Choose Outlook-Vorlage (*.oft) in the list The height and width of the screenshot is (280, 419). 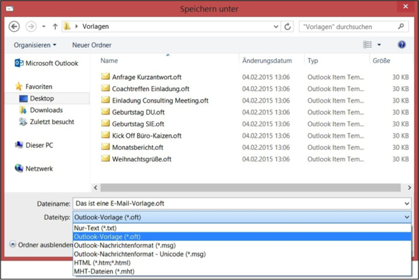[242, 237]
